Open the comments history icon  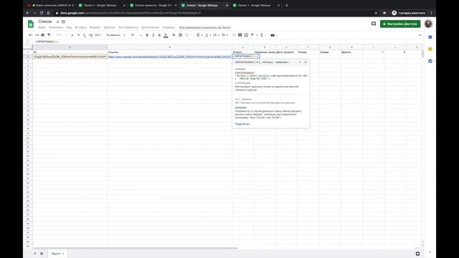374,24
